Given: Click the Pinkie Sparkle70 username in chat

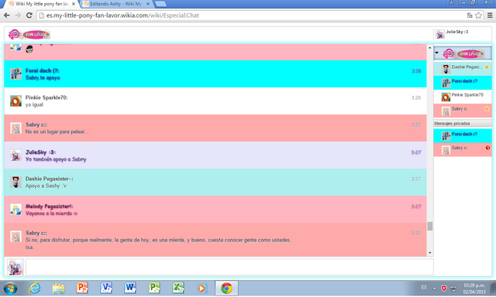Looking at the screenshot, I should [x=46, y=97].
